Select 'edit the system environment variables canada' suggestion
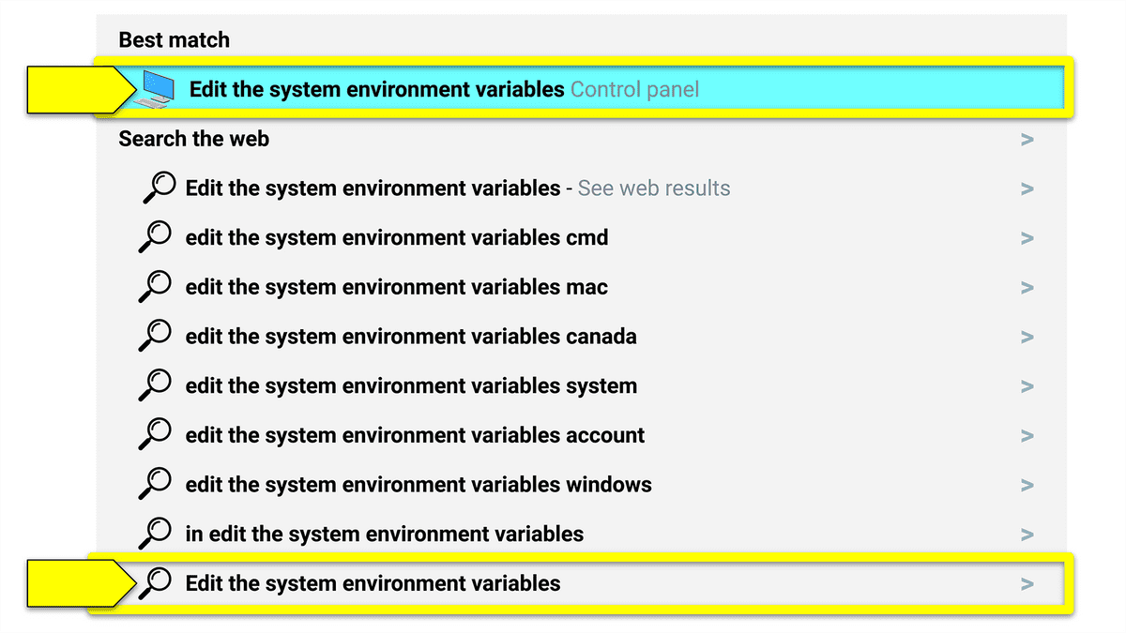This screenshot has width=1126, height=633. coord(411,337)
